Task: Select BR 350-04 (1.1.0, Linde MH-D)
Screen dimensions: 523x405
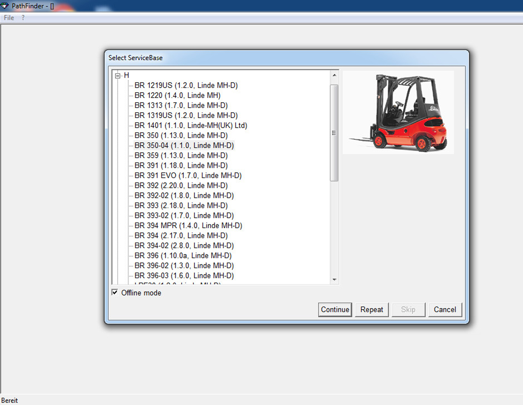Action: click(184, 146)
